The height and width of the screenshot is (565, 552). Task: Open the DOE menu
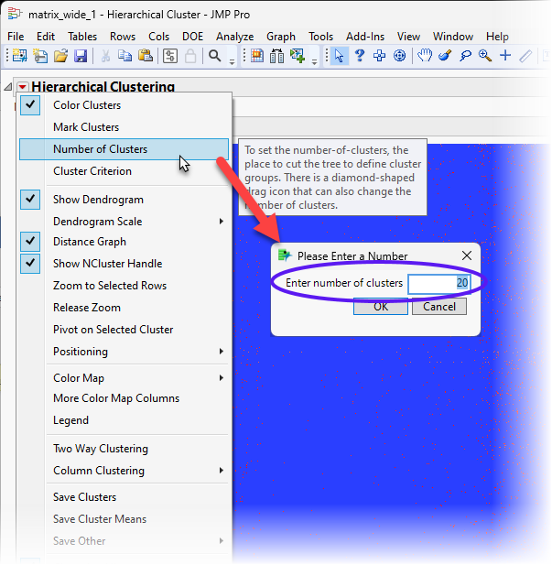point(192,37)
